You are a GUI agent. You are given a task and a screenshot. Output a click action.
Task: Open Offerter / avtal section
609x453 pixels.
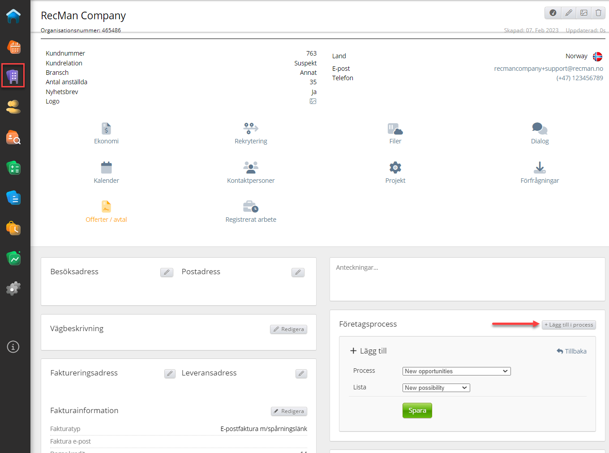pos(106,212)
